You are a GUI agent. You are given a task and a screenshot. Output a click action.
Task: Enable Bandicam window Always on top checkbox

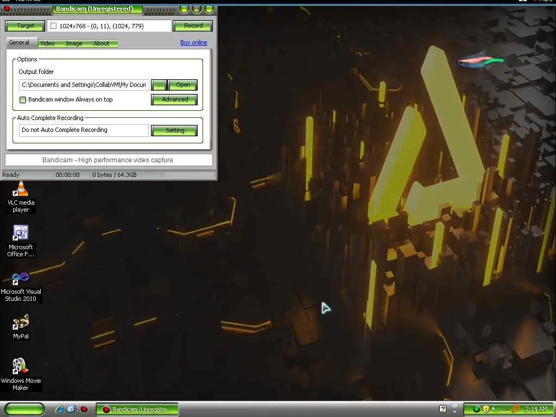pyautogui.click(x=23, y=100)
